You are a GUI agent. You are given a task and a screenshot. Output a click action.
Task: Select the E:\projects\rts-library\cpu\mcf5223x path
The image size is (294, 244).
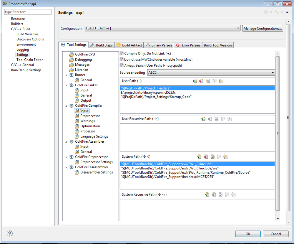[x=148, y=93]
